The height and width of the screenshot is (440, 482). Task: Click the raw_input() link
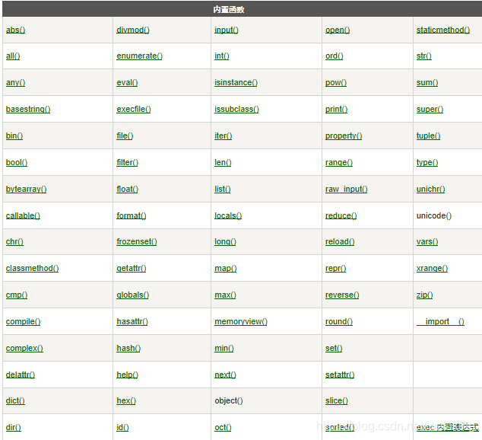(346, 189)
